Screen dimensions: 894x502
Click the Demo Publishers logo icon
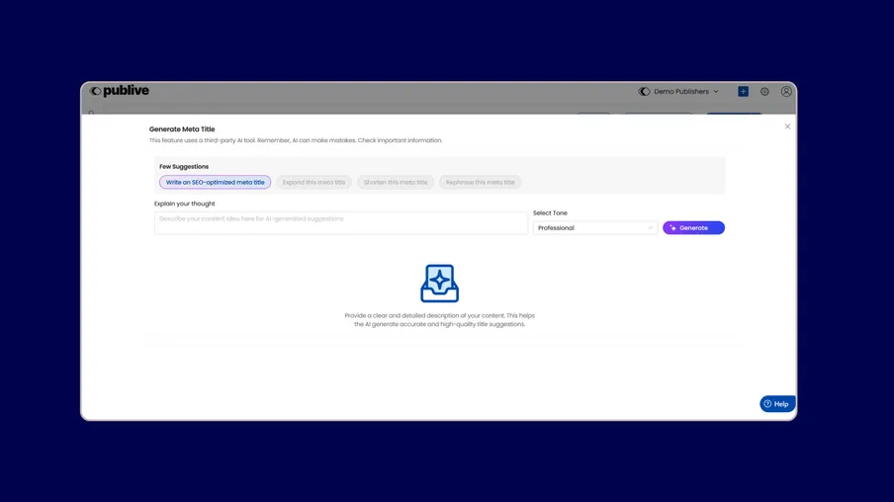tap(644, 92)
